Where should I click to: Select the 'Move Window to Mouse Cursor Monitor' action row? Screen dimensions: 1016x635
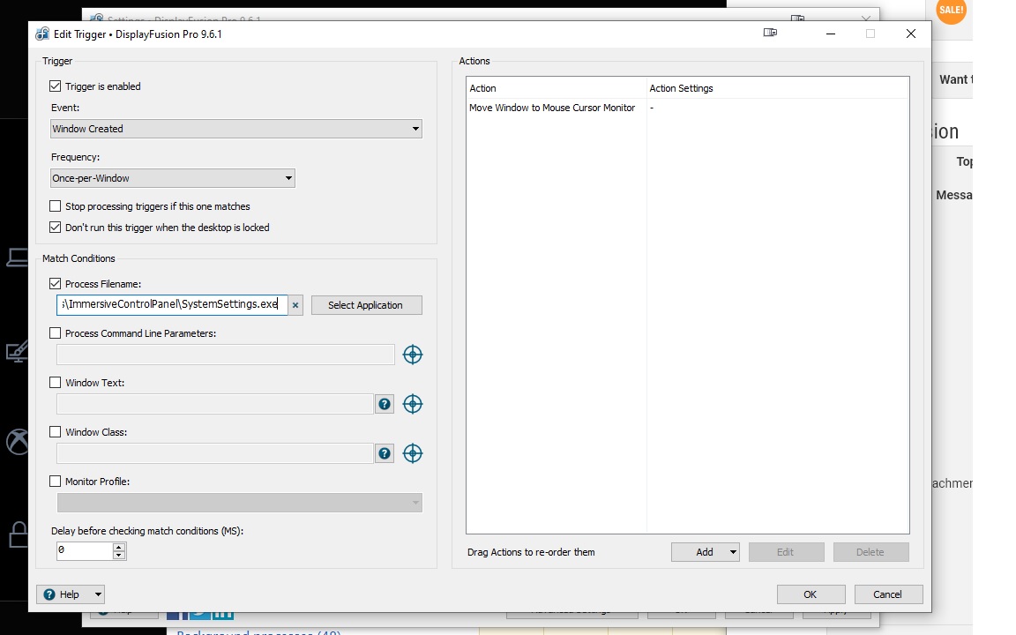point(552,108)
